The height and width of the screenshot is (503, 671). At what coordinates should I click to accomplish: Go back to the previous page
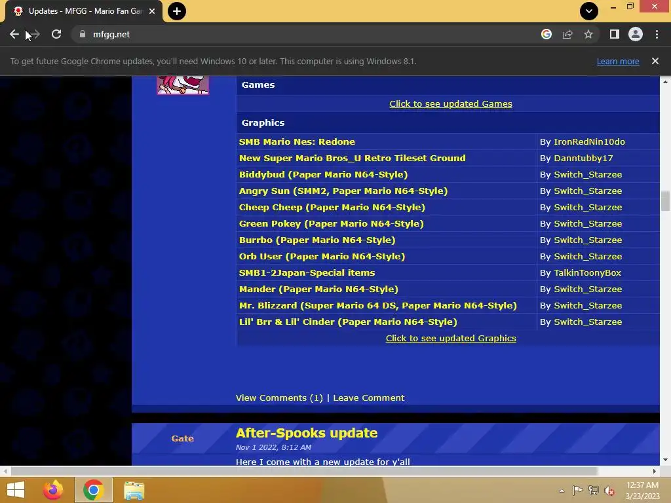click(14, 34)
